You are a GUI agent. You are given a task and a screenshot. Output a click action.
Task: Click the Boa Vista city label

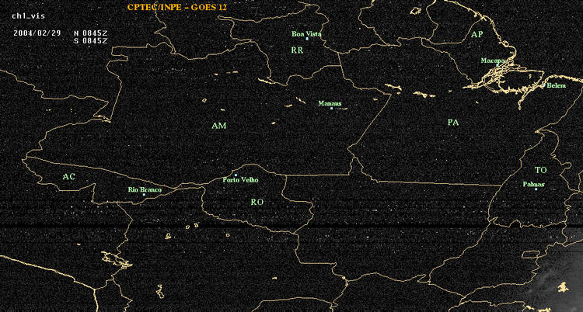pyautogui.click(x=307, y=34)
